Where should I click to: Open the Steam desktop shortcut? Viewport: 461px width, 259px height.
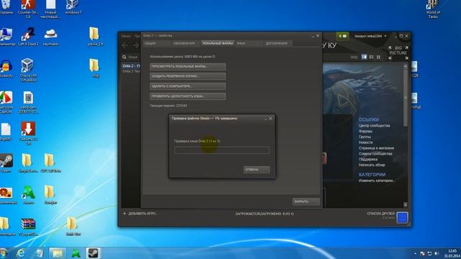[x=6, y=163]
